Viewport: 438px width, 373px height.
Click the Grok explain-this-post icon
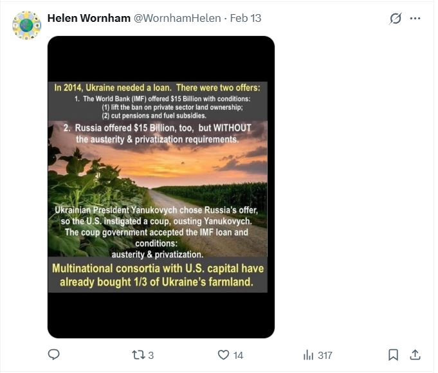pyautogui.click(x=396, y=19)
